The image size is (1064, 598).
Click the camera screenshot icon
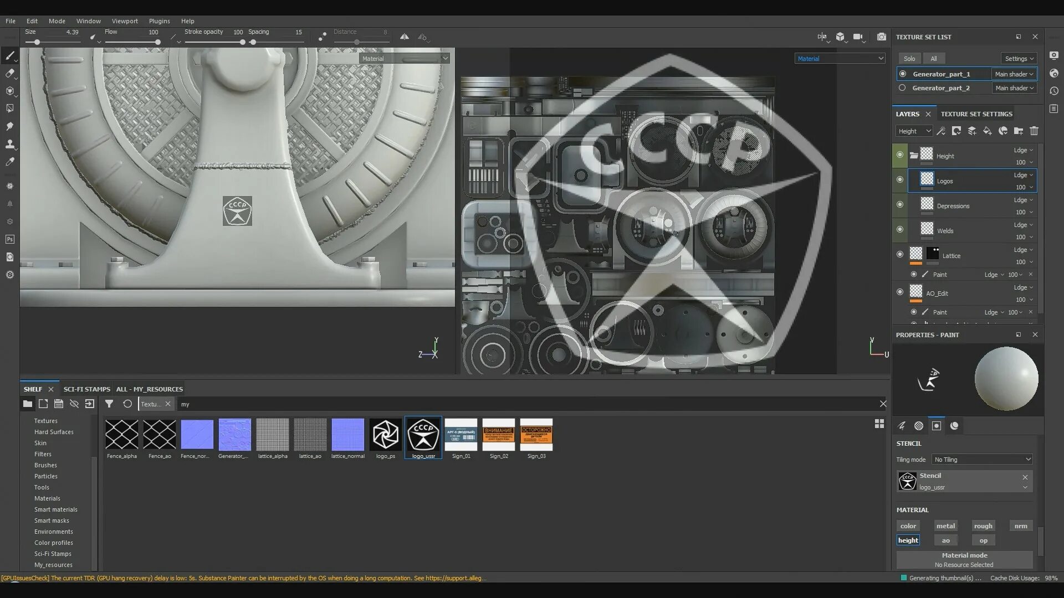(x=881, y=37)
